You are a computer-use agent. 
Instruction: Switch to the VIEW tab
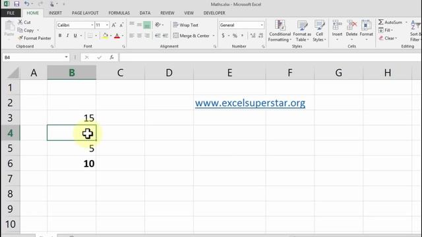pyautogui.click(x=189, y=13)
